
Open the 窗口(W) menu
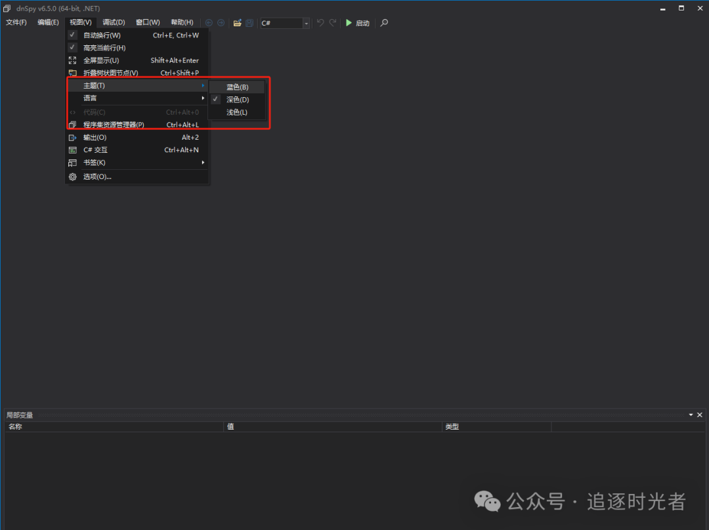point(148,22)
